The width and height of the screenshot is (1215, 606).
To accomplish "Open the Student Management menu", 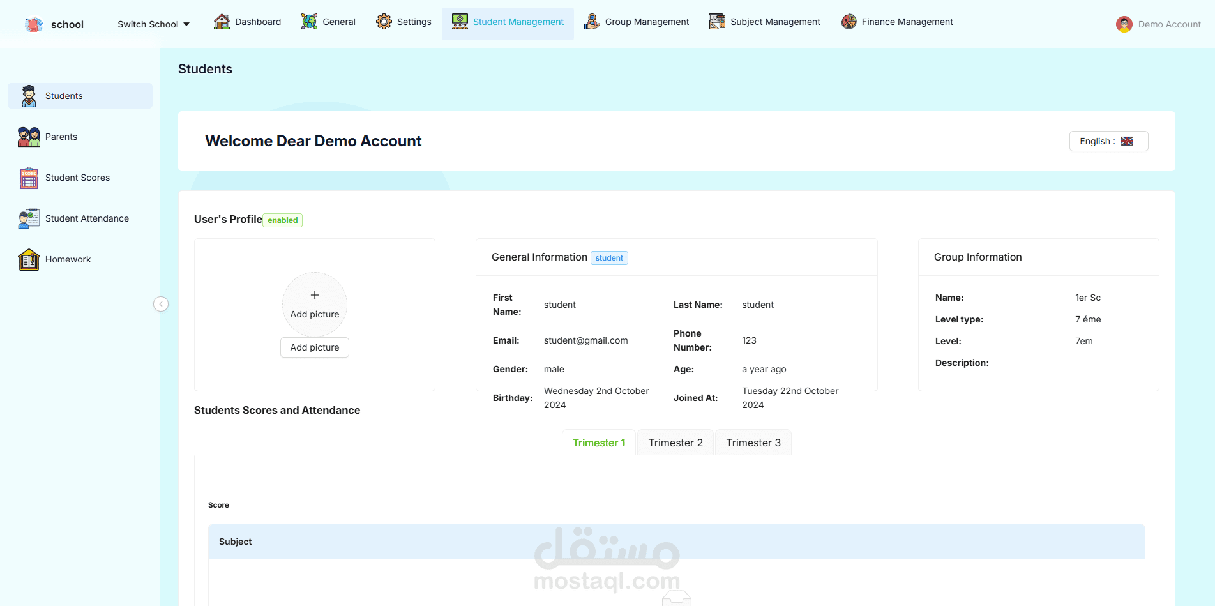I will [508, 24].
